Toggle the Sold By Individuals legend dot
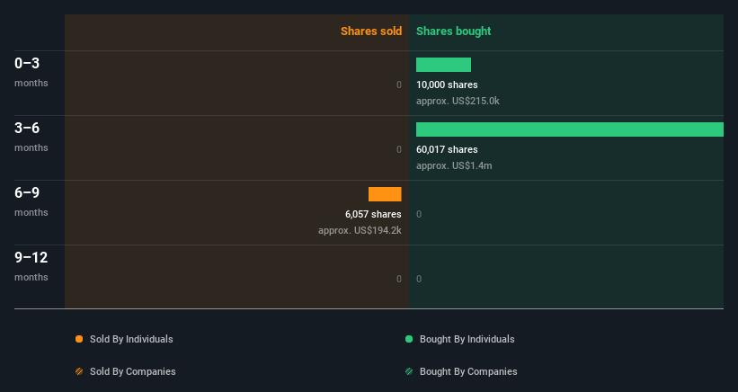 (x=79, y=339)
